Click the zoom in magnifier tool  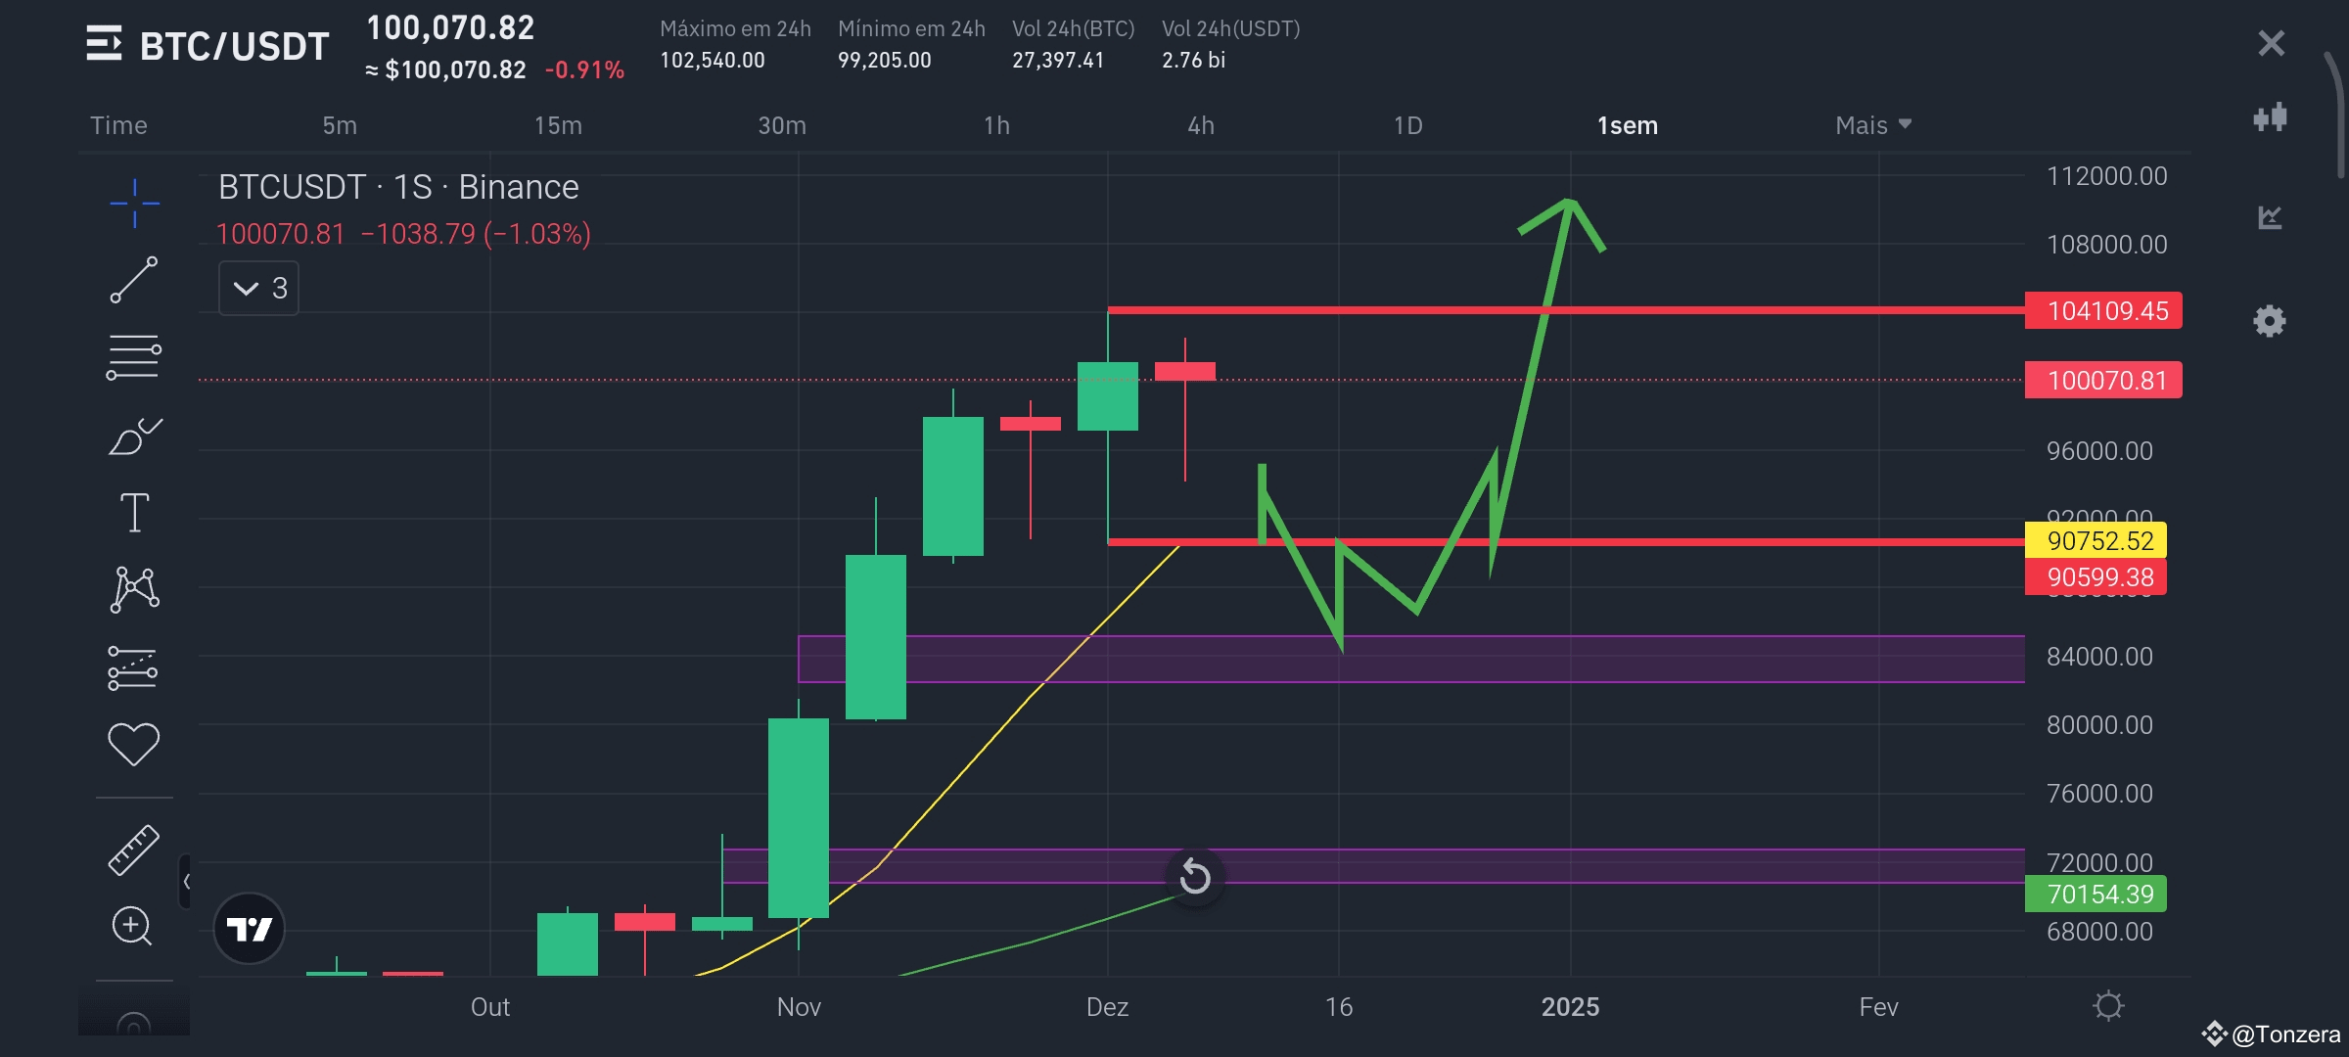(x=132, y=926)
